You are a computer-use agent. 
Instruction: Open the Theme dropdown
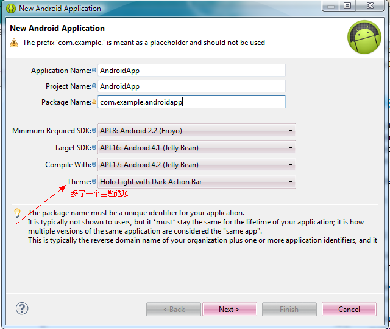pos(196,182)
